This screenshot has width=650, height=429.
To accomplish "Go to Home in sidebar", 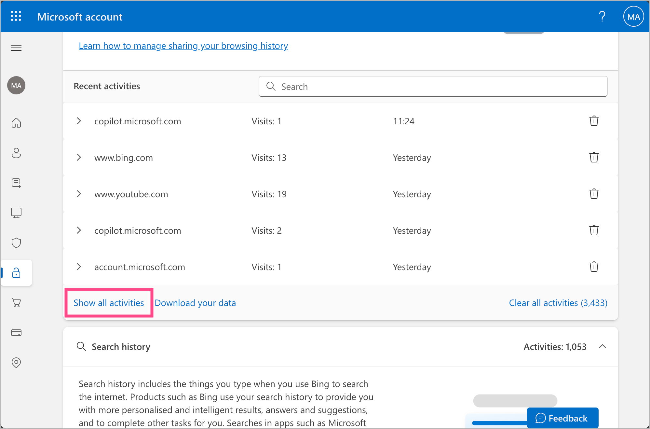I will tap(16, 123).
